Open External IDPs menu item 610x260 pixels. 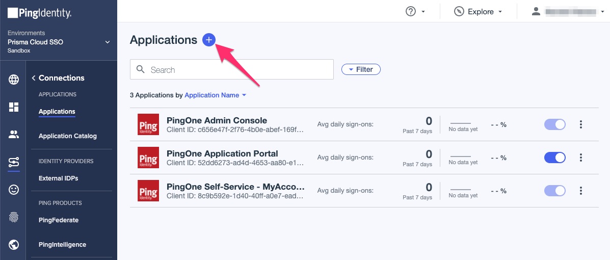point(58,178)
